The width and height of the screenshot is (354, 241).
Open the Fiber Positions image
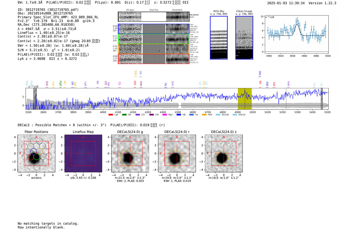click(x=36, y=153)
